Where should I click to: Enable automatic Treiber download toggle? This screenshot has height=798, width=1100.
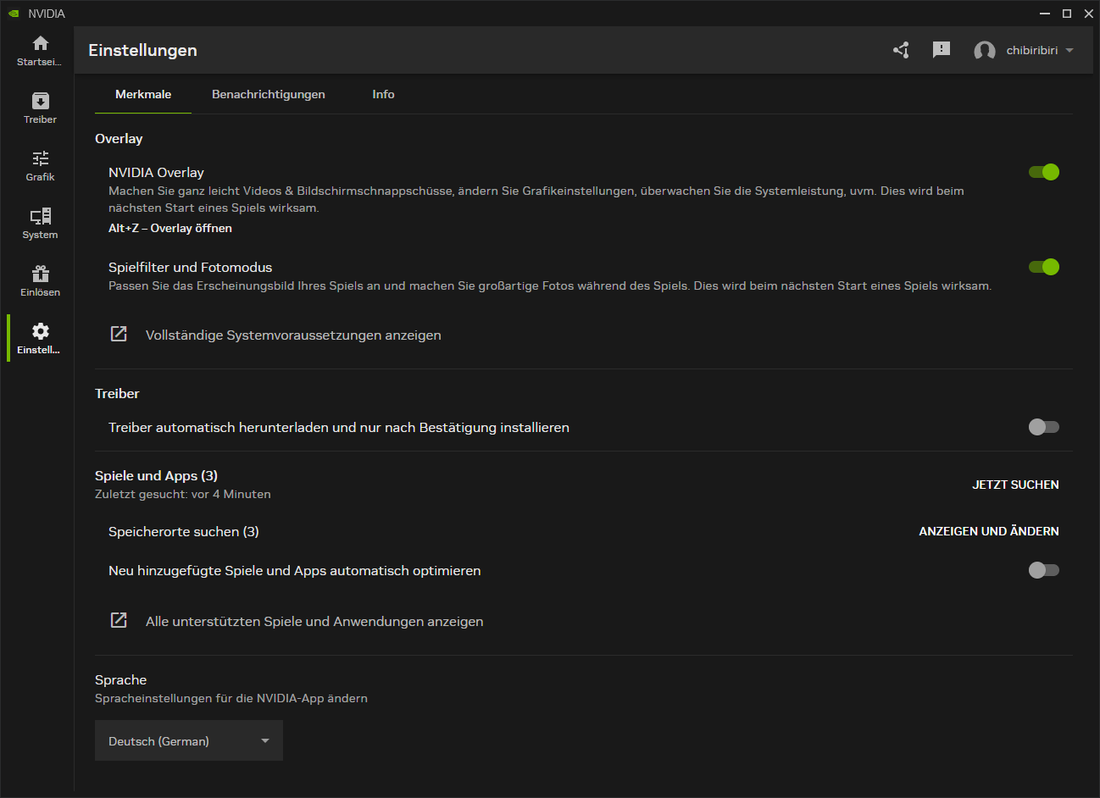tap(1044, 427)
